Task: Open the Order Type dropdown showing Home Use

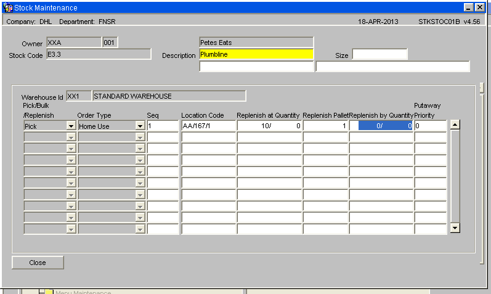Action: coord(140,126)
